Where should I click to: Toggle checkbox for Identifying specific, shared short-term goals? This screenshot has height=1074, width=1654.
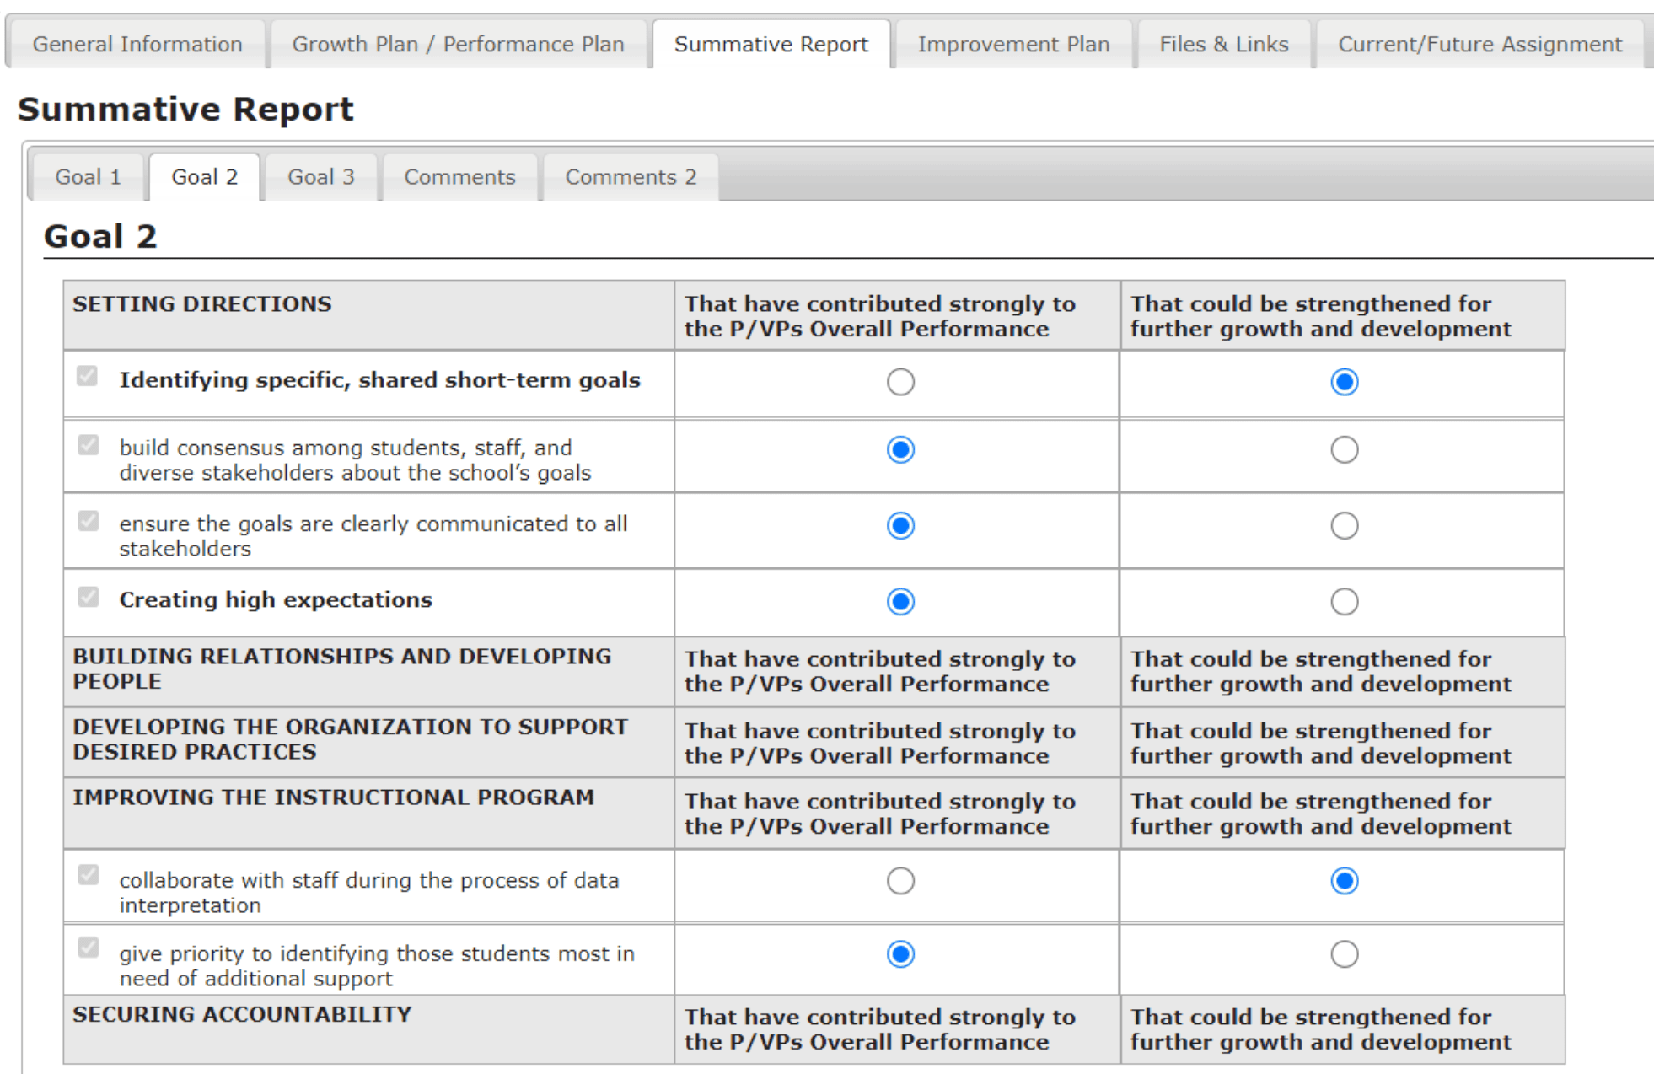coord(88,376)
